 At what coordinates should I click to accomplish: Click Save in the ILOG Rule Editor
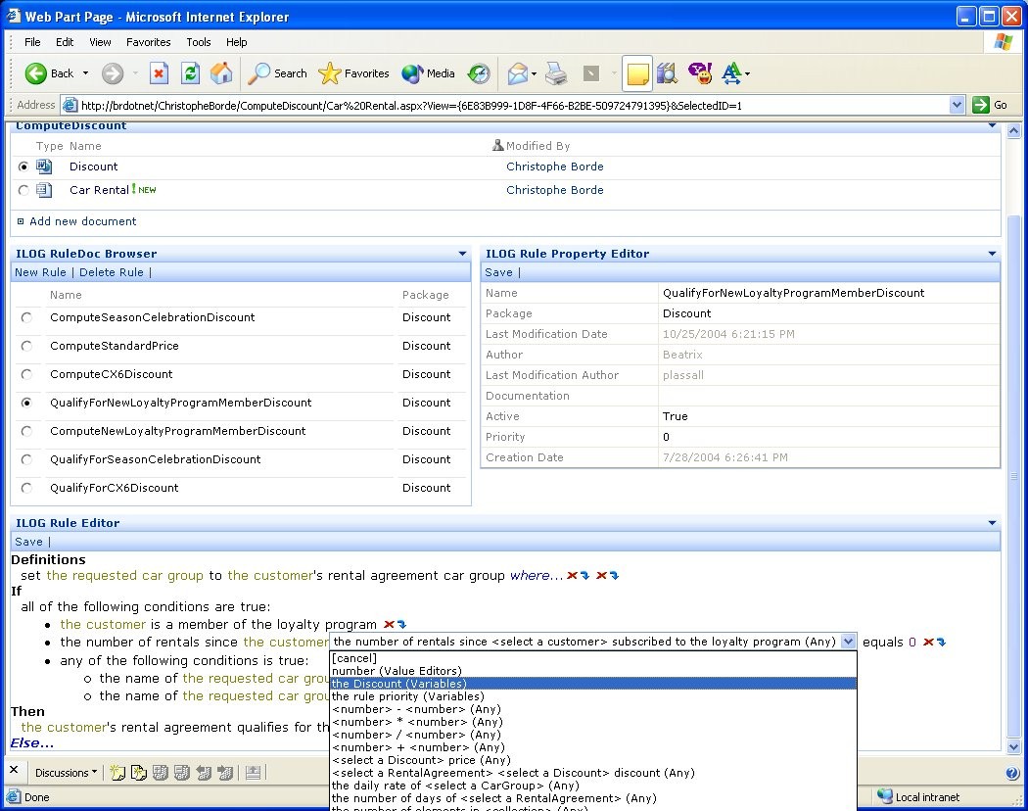(x=28, y=542)
